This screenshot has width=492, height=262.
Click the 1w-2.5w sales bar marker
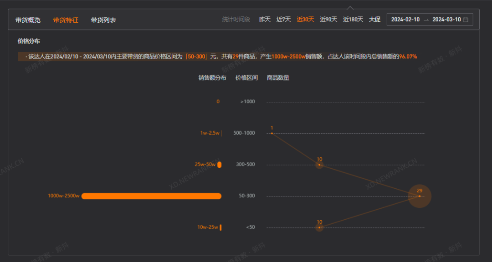click(221, 133)
